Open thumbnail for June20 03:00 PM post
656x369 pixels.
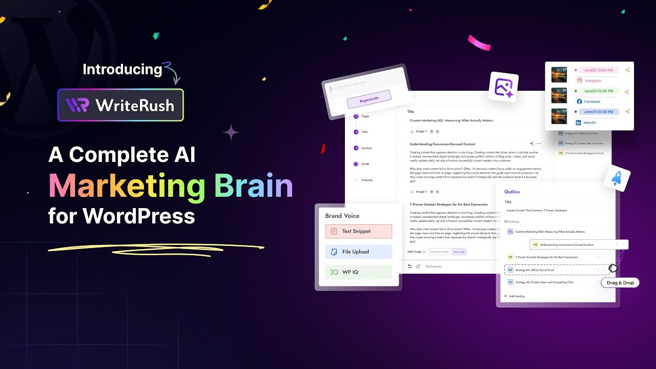(559, 116)
